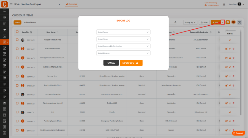Click the notification bell icon
This screenshot has width=248, height=138.
[224, 4]
